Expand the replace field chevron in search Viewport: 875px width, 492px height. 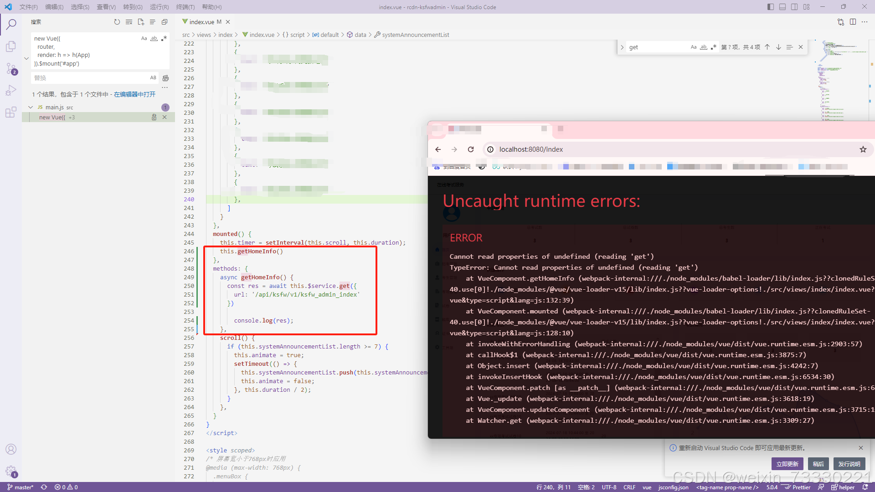pyautogui.click(x=26, y=58)
